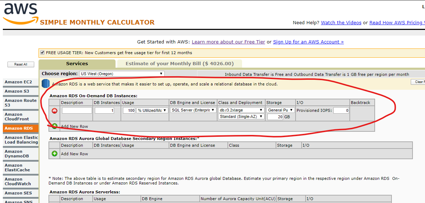Image resolution: width=425 pixels, height=203 pixels.
Task: Click green plus icon under On-Demand DB Instances
Action: (55, 126)
